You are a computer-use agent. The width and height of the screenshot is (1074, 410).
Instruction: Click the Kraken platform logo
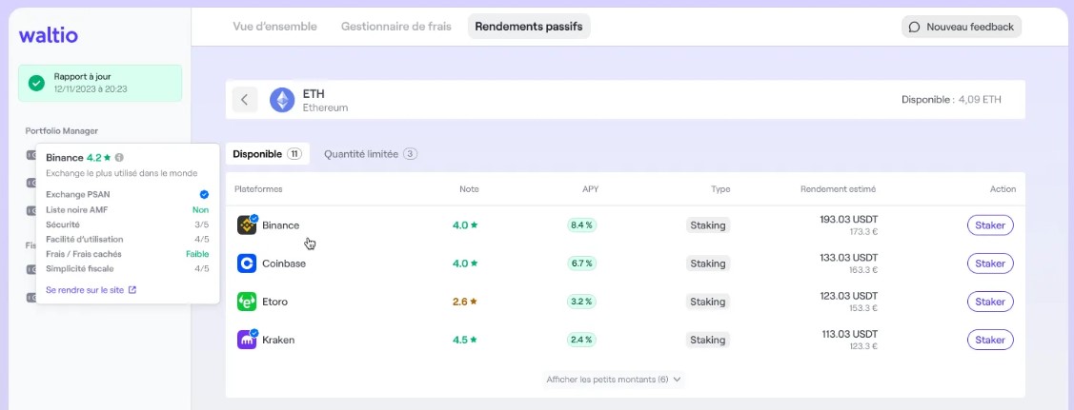click(247, 340)
